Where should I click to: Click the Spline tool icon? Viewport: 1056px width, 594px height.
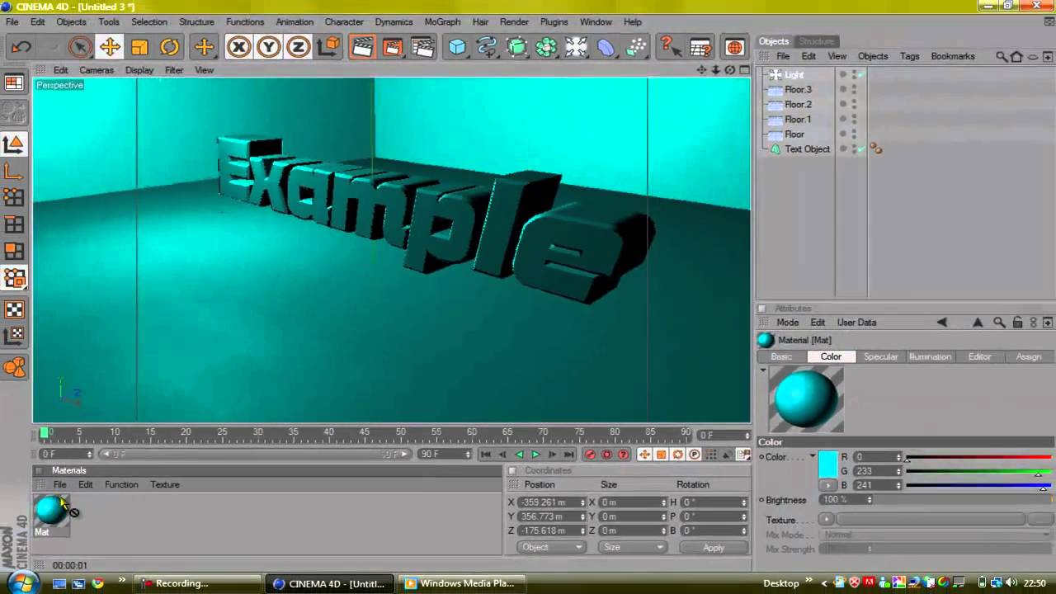pos(487,47)
